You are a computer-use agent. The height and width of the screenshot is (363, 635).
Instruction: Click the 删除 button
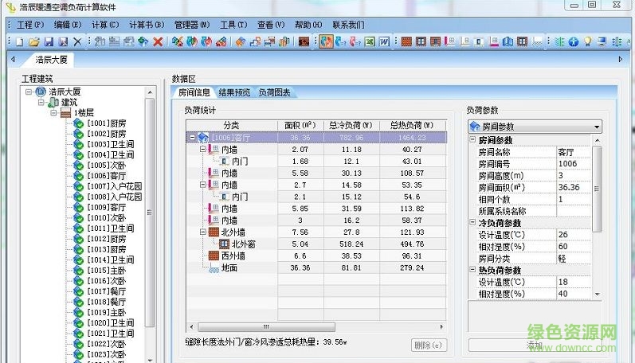pos(429,345)
